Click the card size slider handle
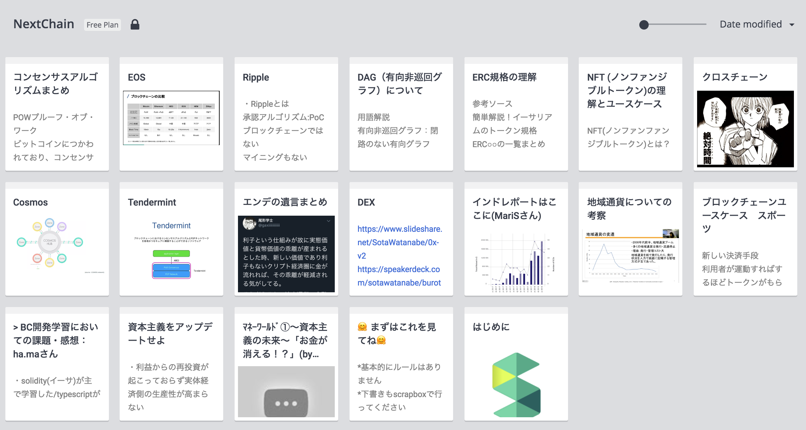Viewport: 806px width, 430px height. [644, 25]
